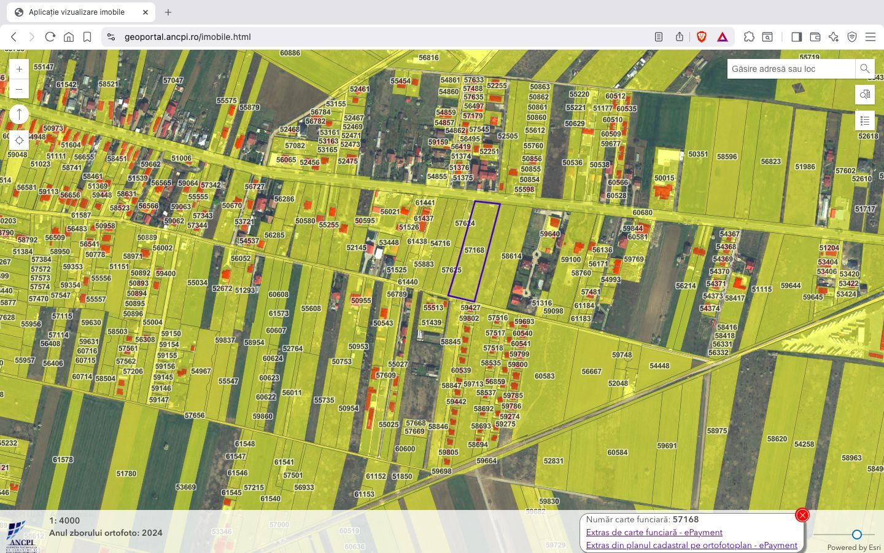Viewport: 884px width, 553px height.
Task: Open a new browser tab
Action: pos(168,12)
